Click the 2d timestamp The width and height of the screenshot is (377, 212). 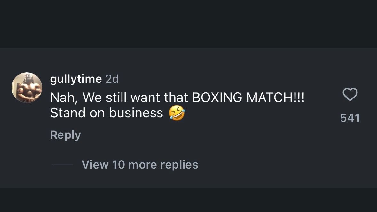(x=112, y=79)
